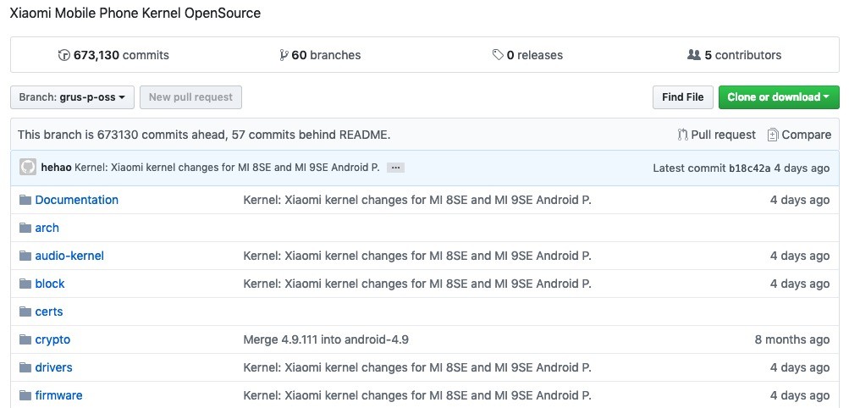This screenshot has height=408, width=849.
Task: Click the branches fork icon
Action: point(284,55)
